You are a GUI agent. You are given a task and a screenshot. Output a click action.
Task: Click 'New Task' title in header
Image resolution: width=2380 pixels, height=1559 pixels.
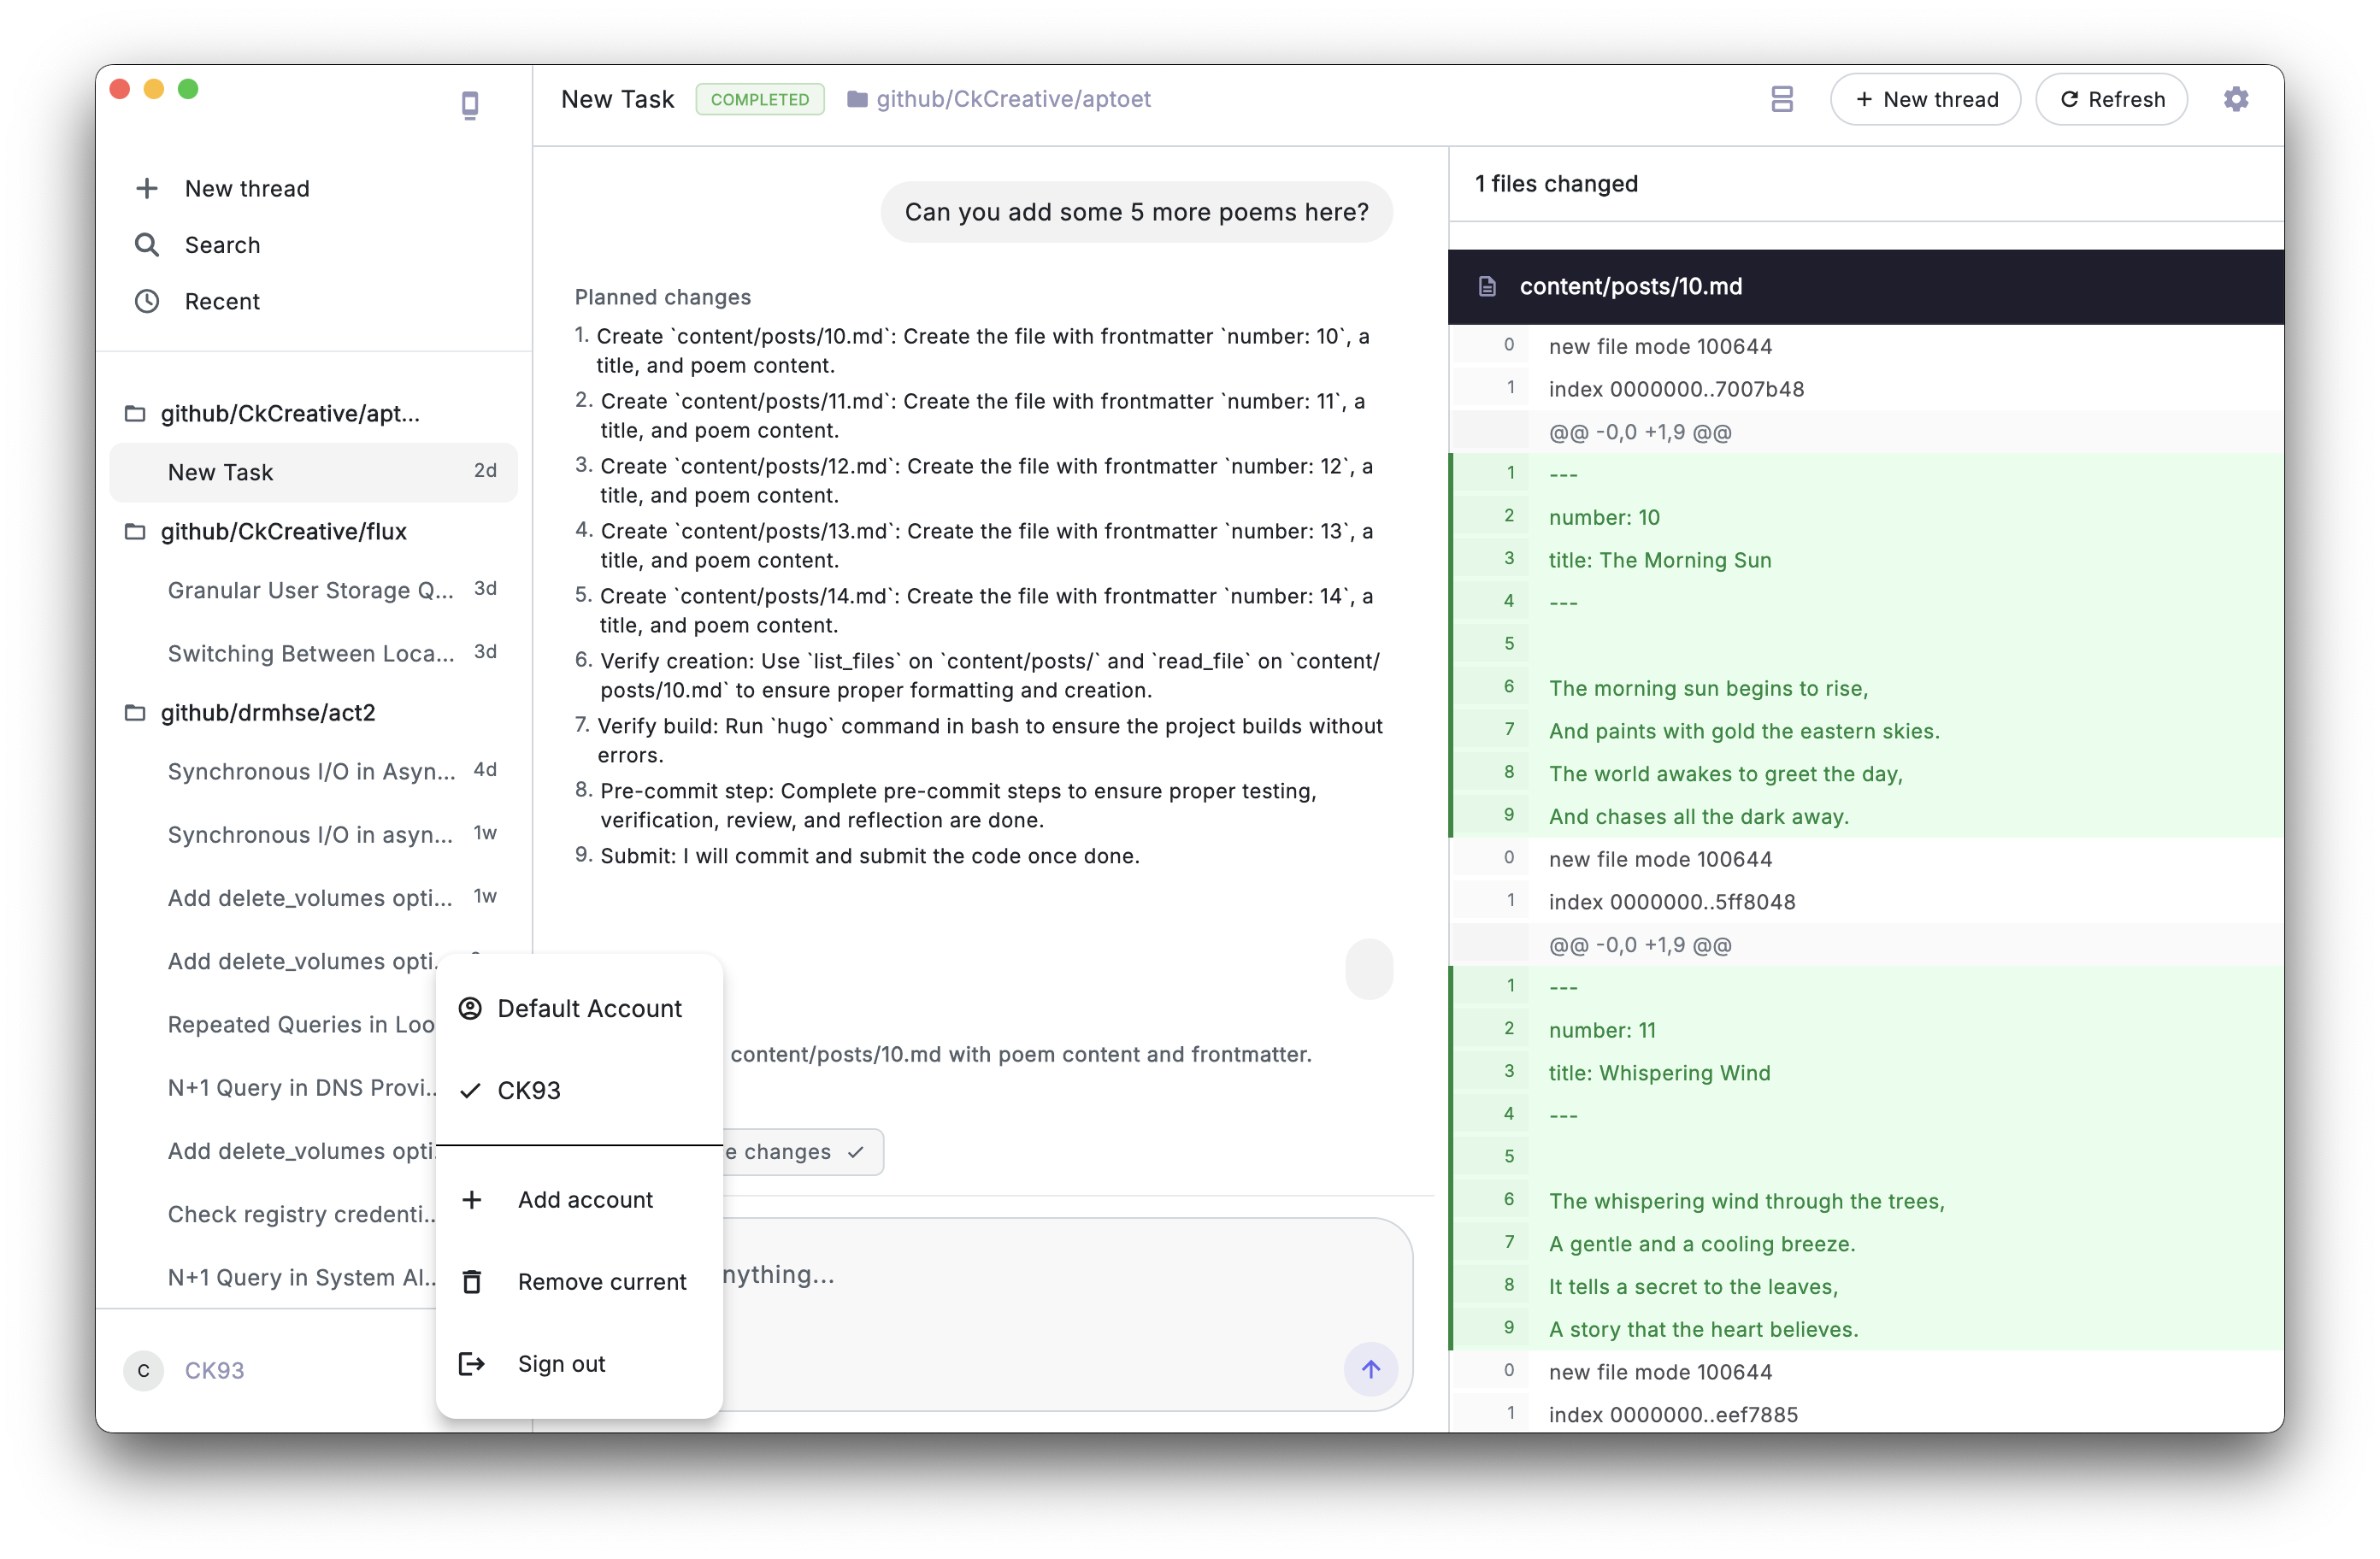(x=617, y=99)
